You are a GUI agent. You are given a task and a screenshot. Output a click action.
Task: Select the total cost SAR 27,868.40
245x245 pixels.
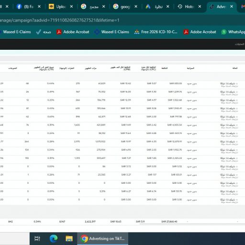169,222
